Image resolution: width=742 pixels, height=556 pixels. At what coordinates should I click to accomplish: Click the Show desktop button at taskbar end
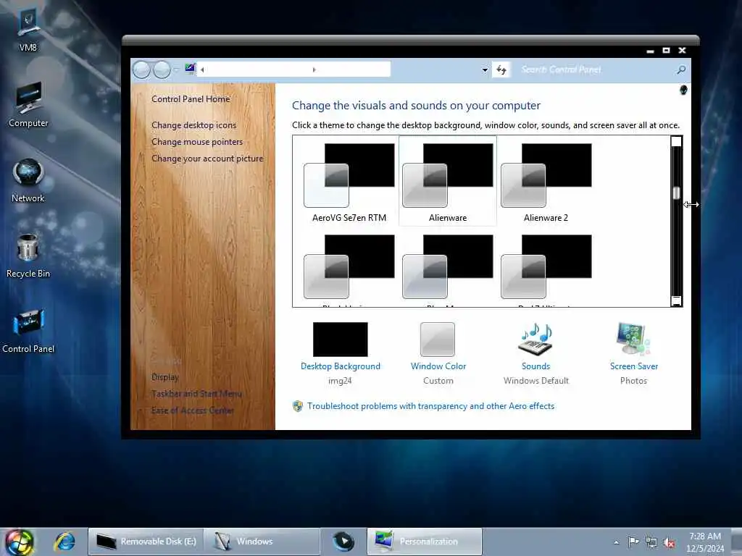pos(736,542)
